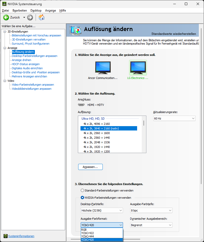Click the HDMI connector icon
Screen dimensions: 204x242
tap(81, 105)
